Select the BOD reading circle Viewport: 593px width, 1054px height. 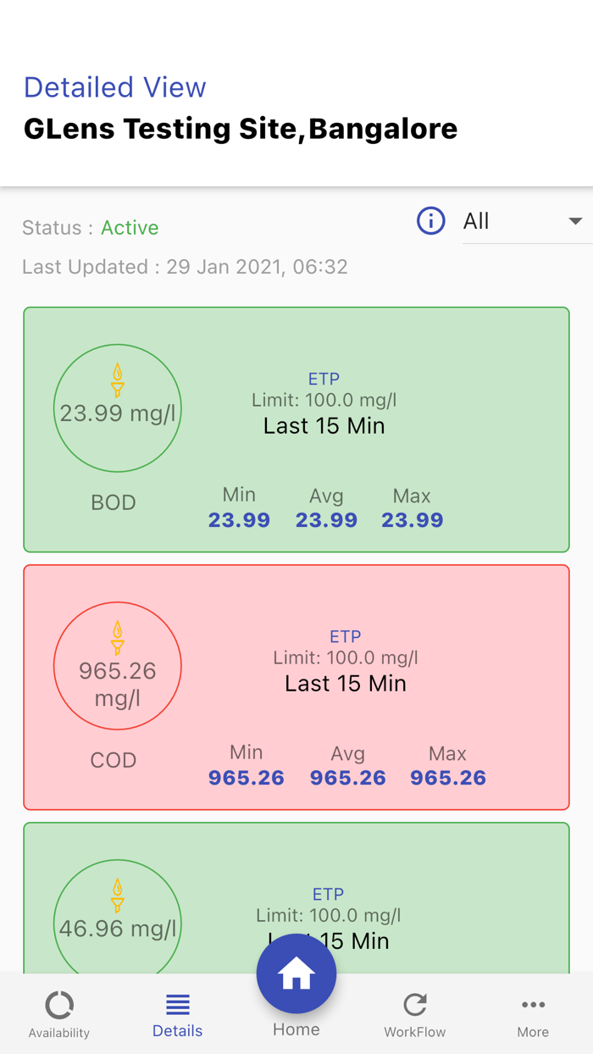(x=118, y=408)
